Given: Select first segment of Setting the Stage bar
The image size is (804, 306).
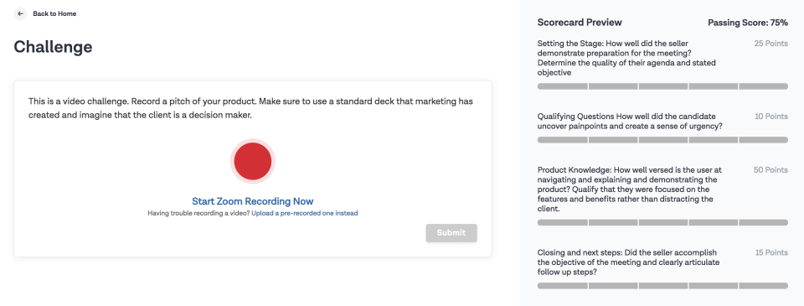Looking at the screenshot, I should pyautogui.click(x=562, y=86).
